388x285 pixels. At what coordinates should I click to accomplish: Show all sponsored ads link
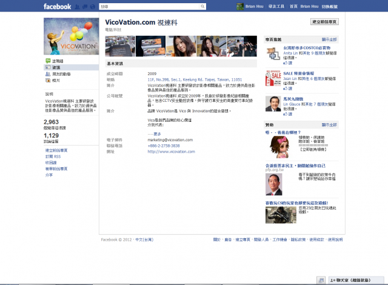pyautogui.click(x=329, y=125)
